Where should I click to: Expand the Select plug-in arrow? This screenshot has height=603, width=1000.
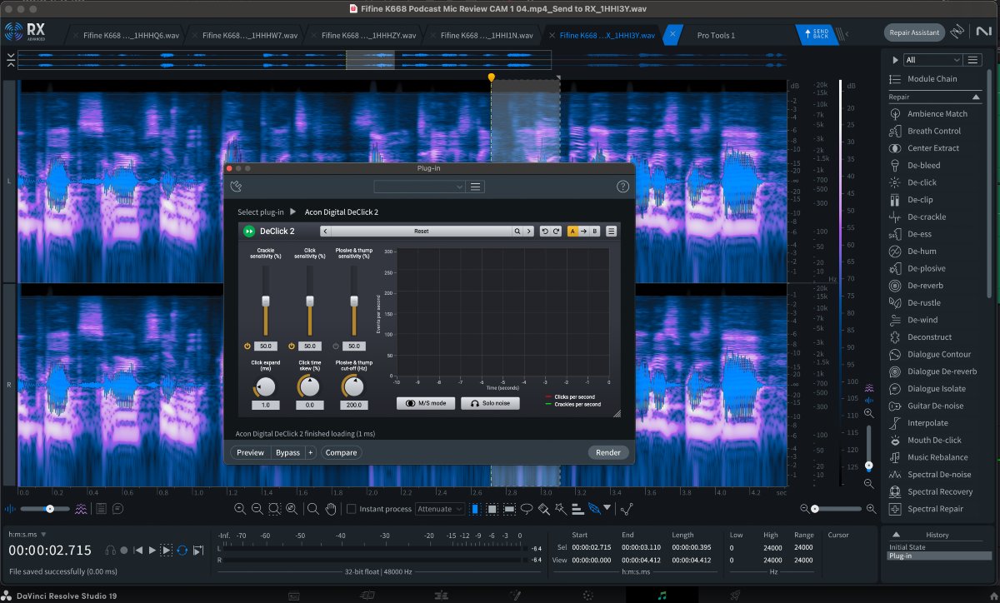292,212
